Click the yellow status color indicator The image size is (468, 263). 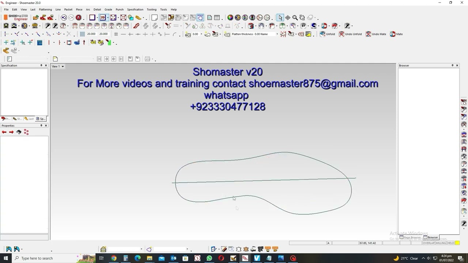tap(457, 243)
